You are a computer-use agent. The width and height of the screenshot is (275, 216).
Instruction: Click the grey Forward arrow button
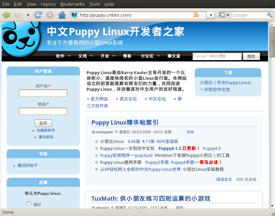(18, 15)
